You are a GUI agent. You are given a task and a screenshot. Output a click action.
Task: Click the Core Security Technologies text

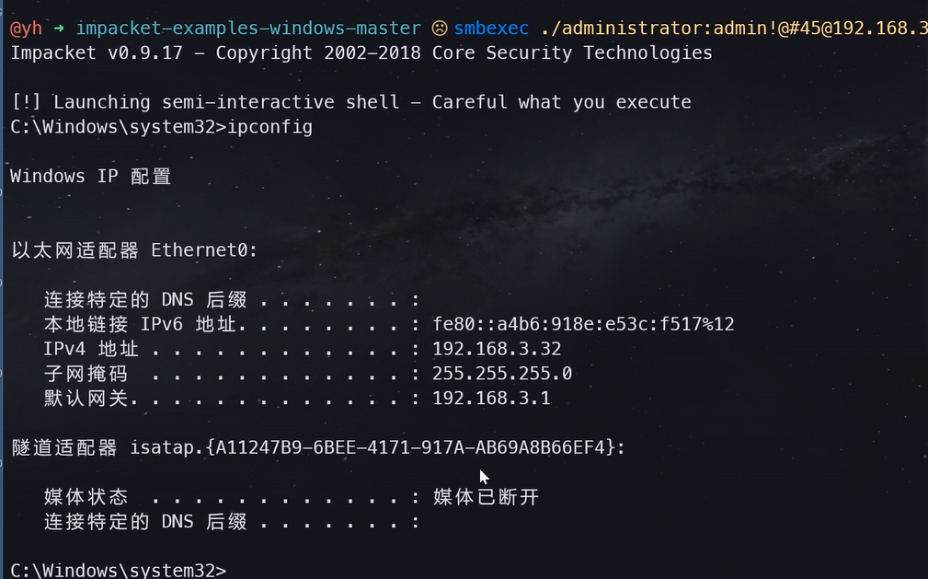572,53
